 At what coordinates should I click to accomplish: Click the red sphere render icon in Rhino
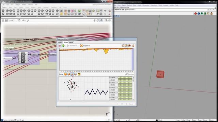coord(196,14)
